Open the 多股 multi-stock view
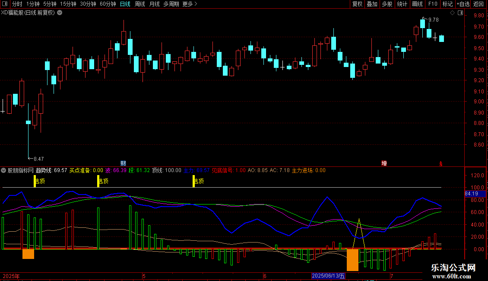The height and width of the screenshot is (281, 488). coord(387,4)
